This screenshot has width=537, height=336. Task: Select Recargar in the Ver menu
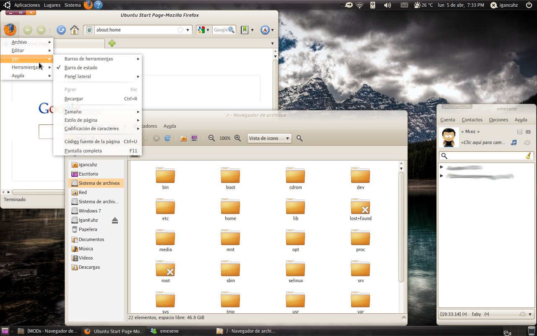97,99
